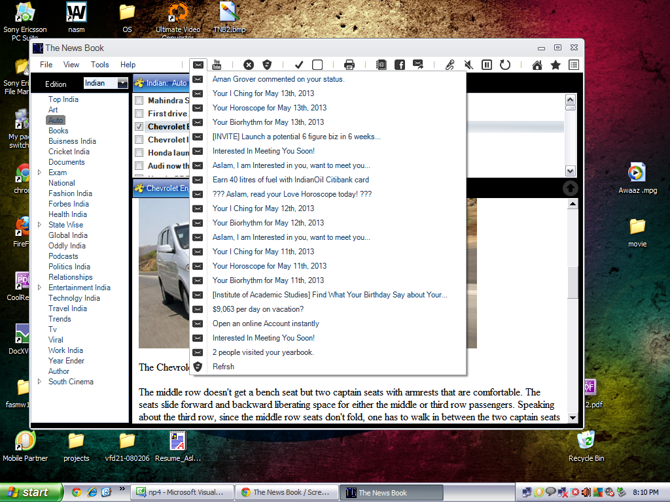Open 'Aman Grover commented on your status' mail

tap(328, 79)
